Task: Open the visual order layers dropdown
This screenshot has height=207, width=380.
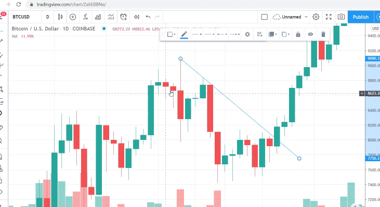Action: pyautogui.click(x=272, y=34)
